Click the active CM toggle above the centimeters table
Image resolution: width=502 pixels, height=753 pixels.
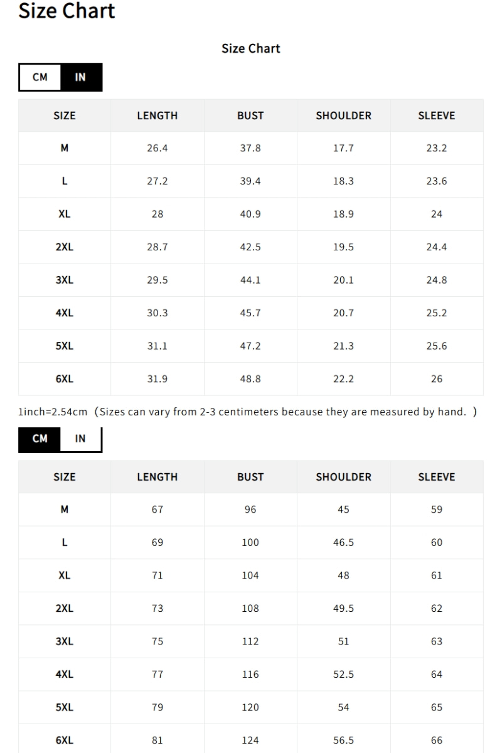coord(40,439)
